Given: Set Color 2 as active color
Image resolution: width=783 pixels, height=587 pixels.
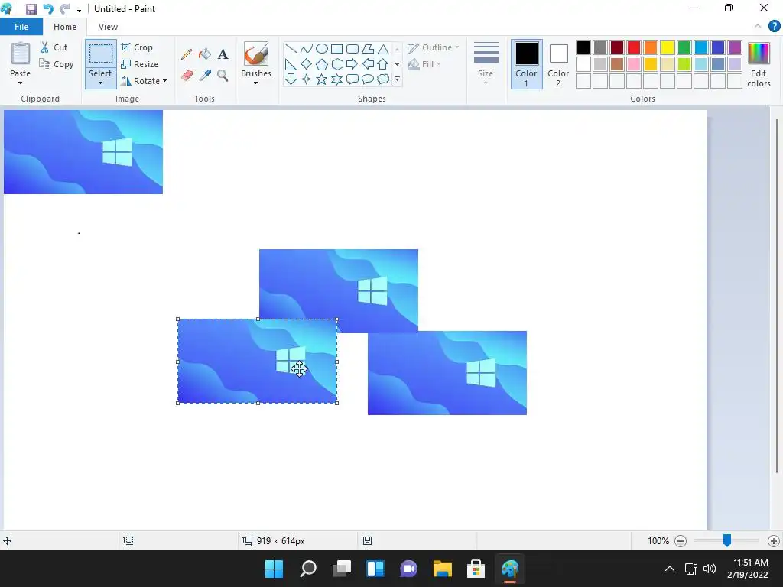Looking at the screenshot, I should coord(558,64).
